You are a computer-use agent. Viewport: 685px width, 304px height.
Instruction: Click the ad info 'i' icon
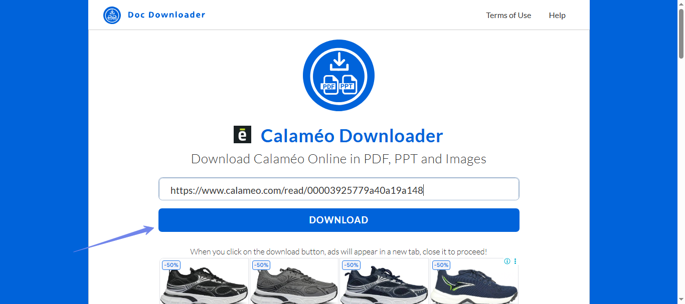507,261
